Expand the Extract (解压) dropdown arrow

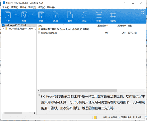[32, 15]
